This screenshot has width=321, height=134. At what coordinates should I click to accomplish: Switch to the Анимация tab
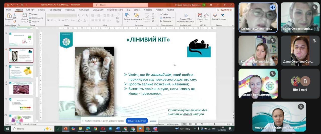84,10
